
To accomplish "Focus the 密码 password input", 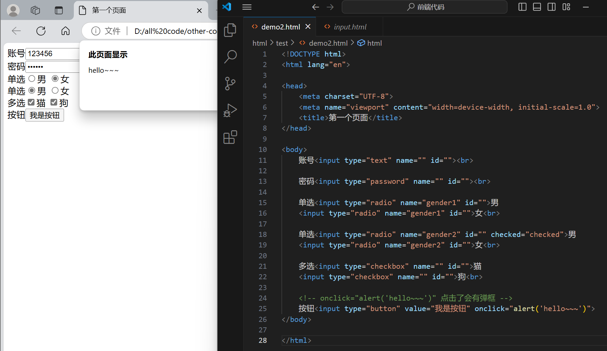I will point(53,67).
